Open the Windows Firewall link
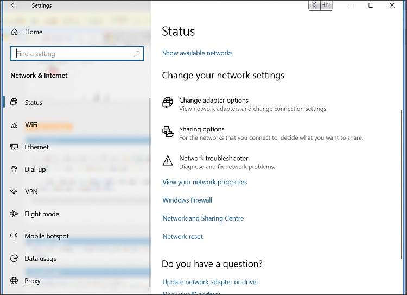This screenshot has height=295, width=407. (x=187, y=200)
